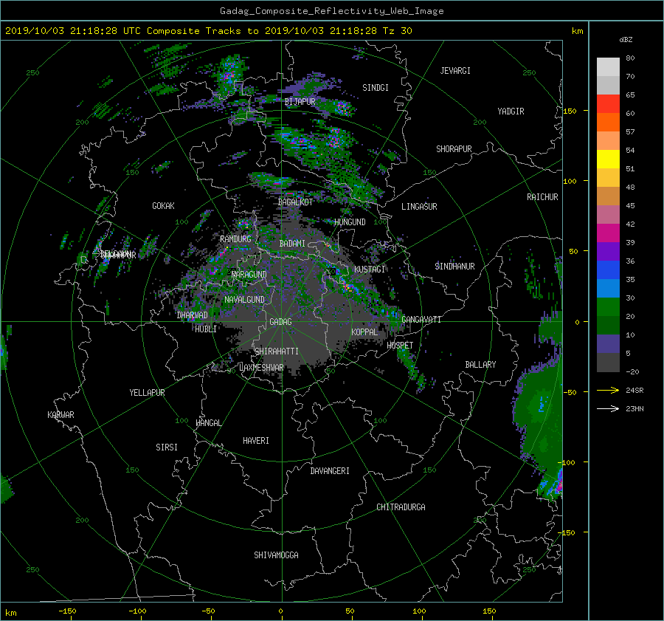
Task: Select the YADGIR label
Action: click(511, 111)
